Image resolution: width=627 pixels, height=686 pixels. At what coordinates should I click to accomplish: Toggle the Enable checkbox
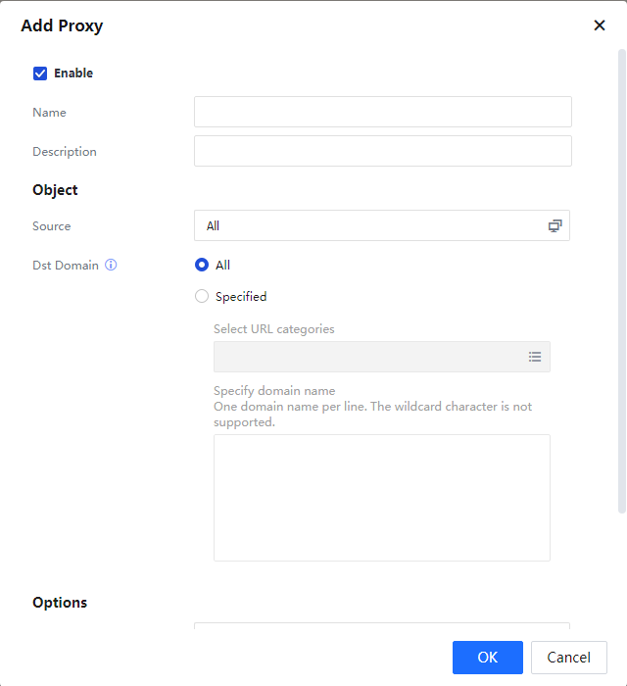(40, 73)
